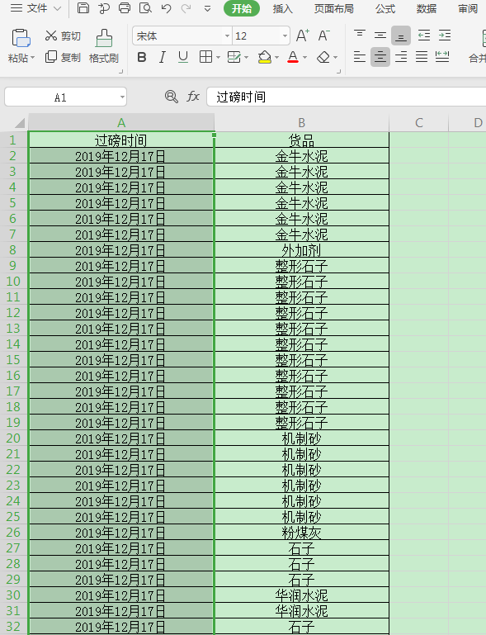Screen dimensions: 486x635
Task: Open the Name Box dropdown arrow
Action: click(122, 97)
